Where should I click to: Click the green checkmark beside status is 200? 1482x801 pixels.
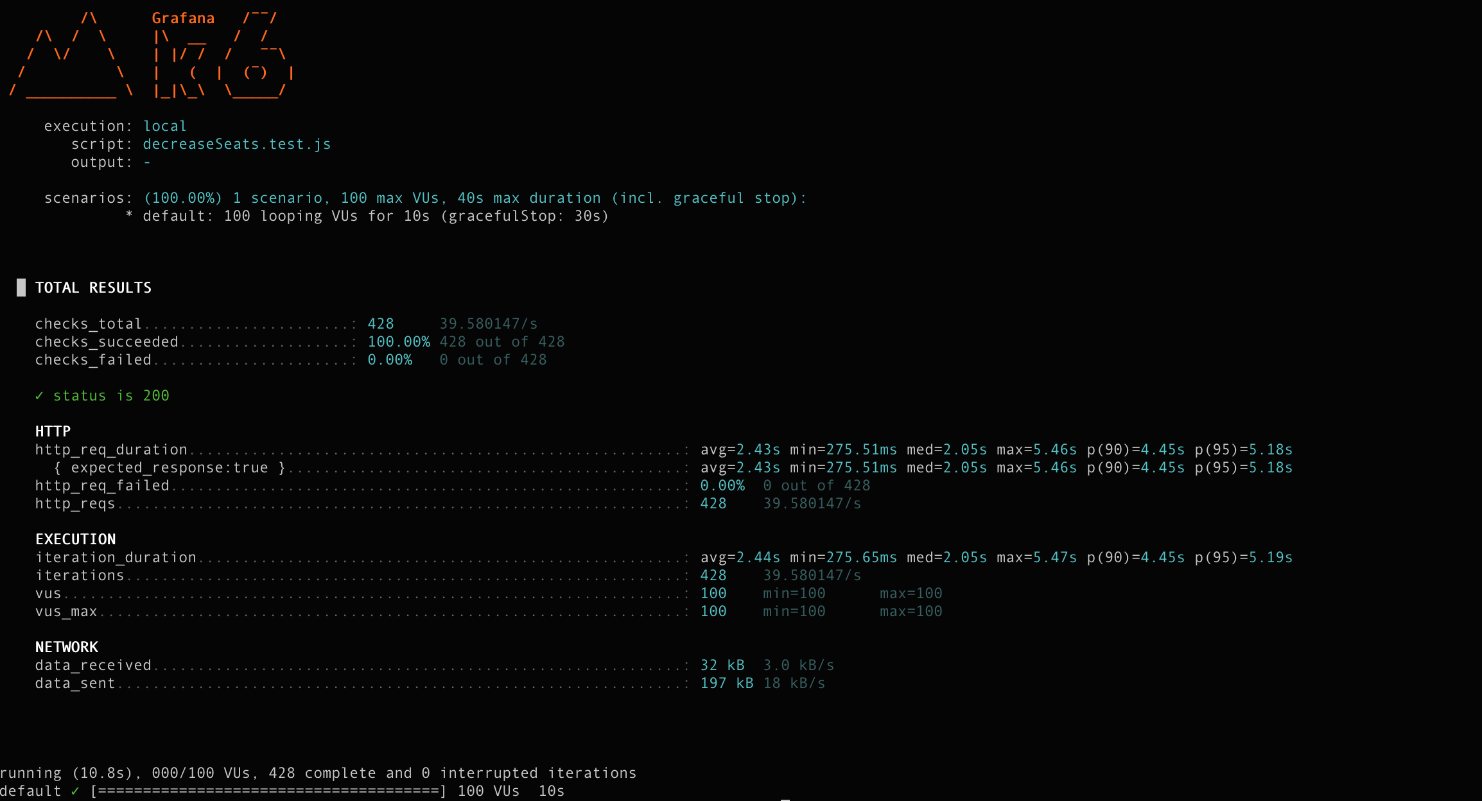coord(39,396)
